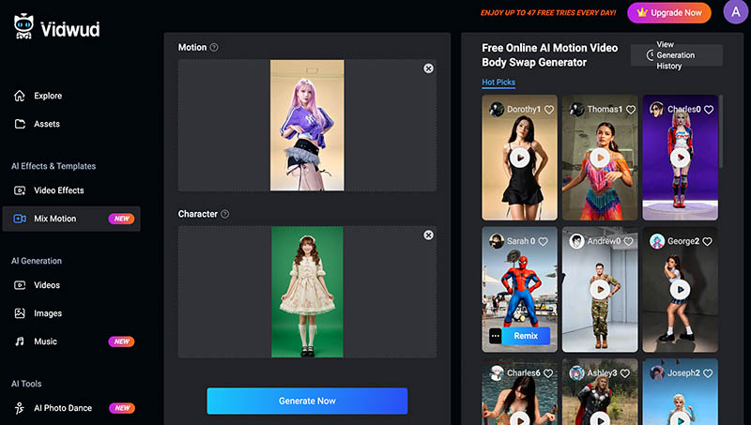Screen dimensions: 751x425
Task: Click the Upgrade Now button
Action: (669, 12)
